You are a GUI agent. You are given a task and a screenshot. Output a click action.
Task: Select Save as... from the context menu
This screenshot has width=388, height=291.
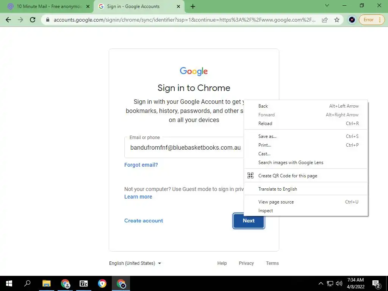coord(306,136)
